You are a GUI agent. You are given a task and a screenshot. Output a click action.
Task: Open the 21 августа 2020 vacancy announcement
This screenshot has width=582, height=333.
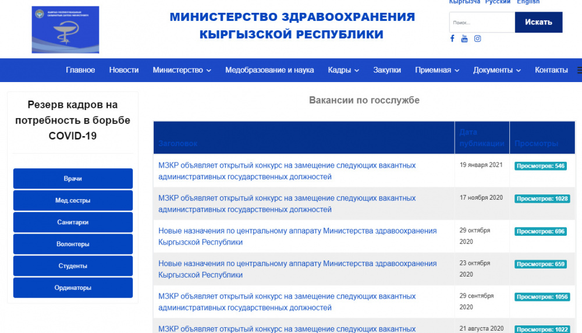287,329
